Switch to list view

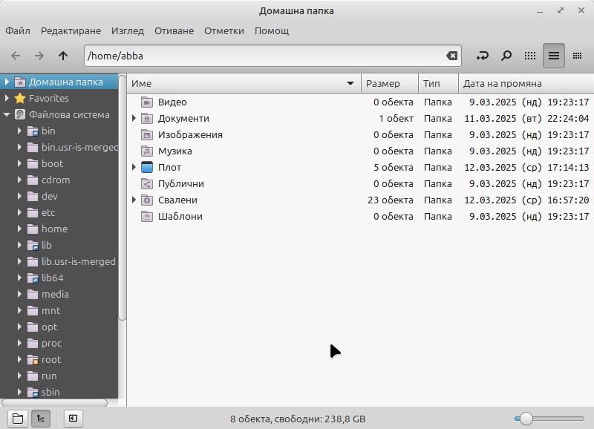[x=553, y=56]
